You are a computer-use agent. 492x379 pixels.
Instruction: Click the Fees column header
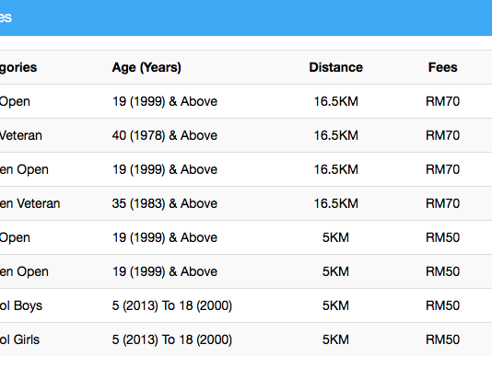[443, 67]
